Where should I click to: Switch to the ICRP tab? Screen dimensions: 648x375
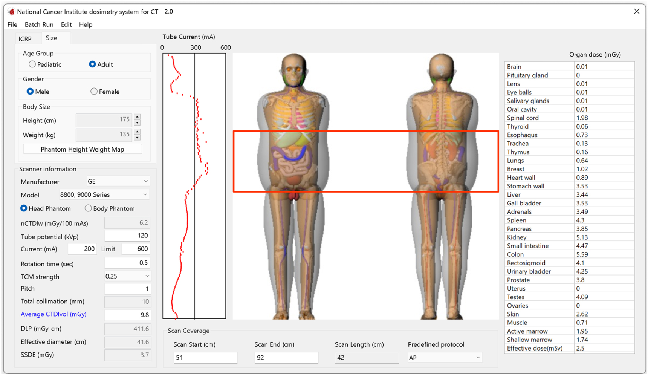[25, 39]
